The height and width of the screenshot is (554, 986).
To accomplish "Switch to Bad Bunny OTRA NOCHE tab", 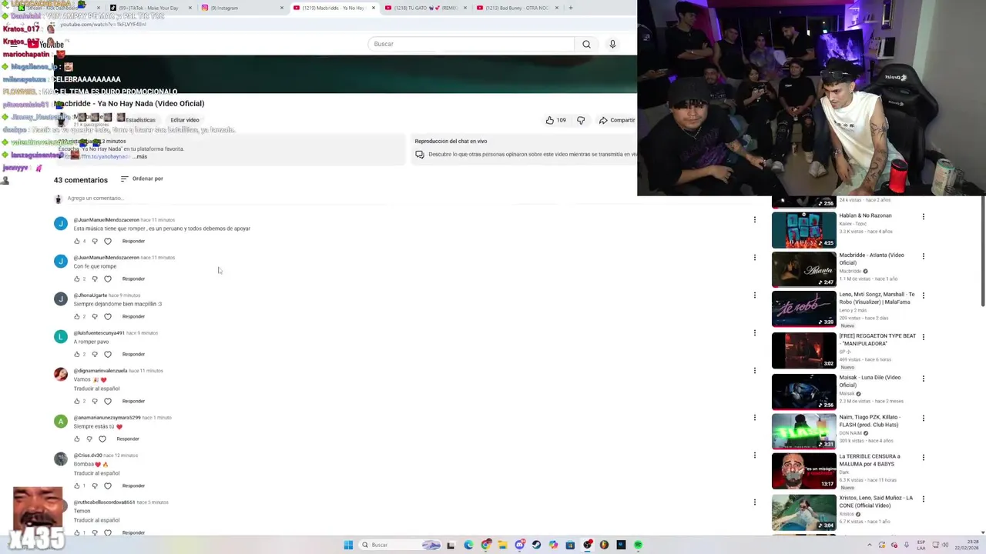I will pos(516,8).
